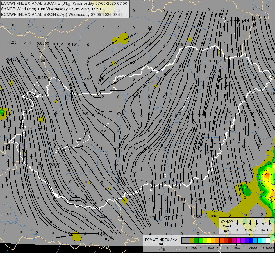This screenshot has height=253, width=275.
Task: Select the white swatch in CAPE scale
Action: point(268,241)
